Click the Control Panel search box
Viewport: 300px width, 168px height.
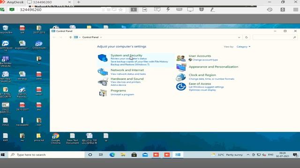[x=275, y=37]
